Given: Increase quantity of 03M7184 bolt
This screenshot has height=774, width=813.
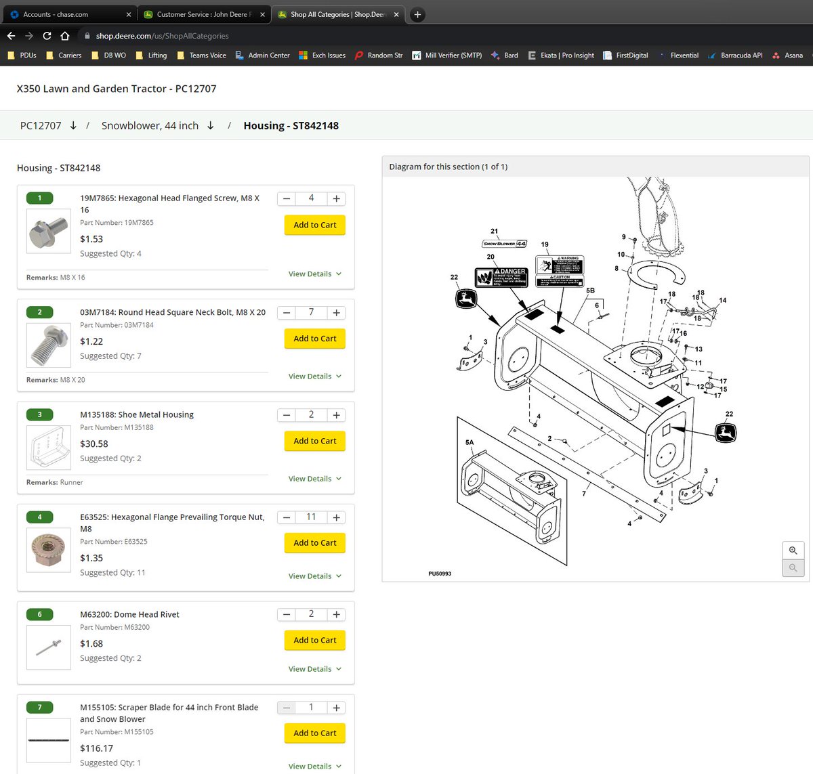Looking at the screenshot, I should click(x=336, y=313).
